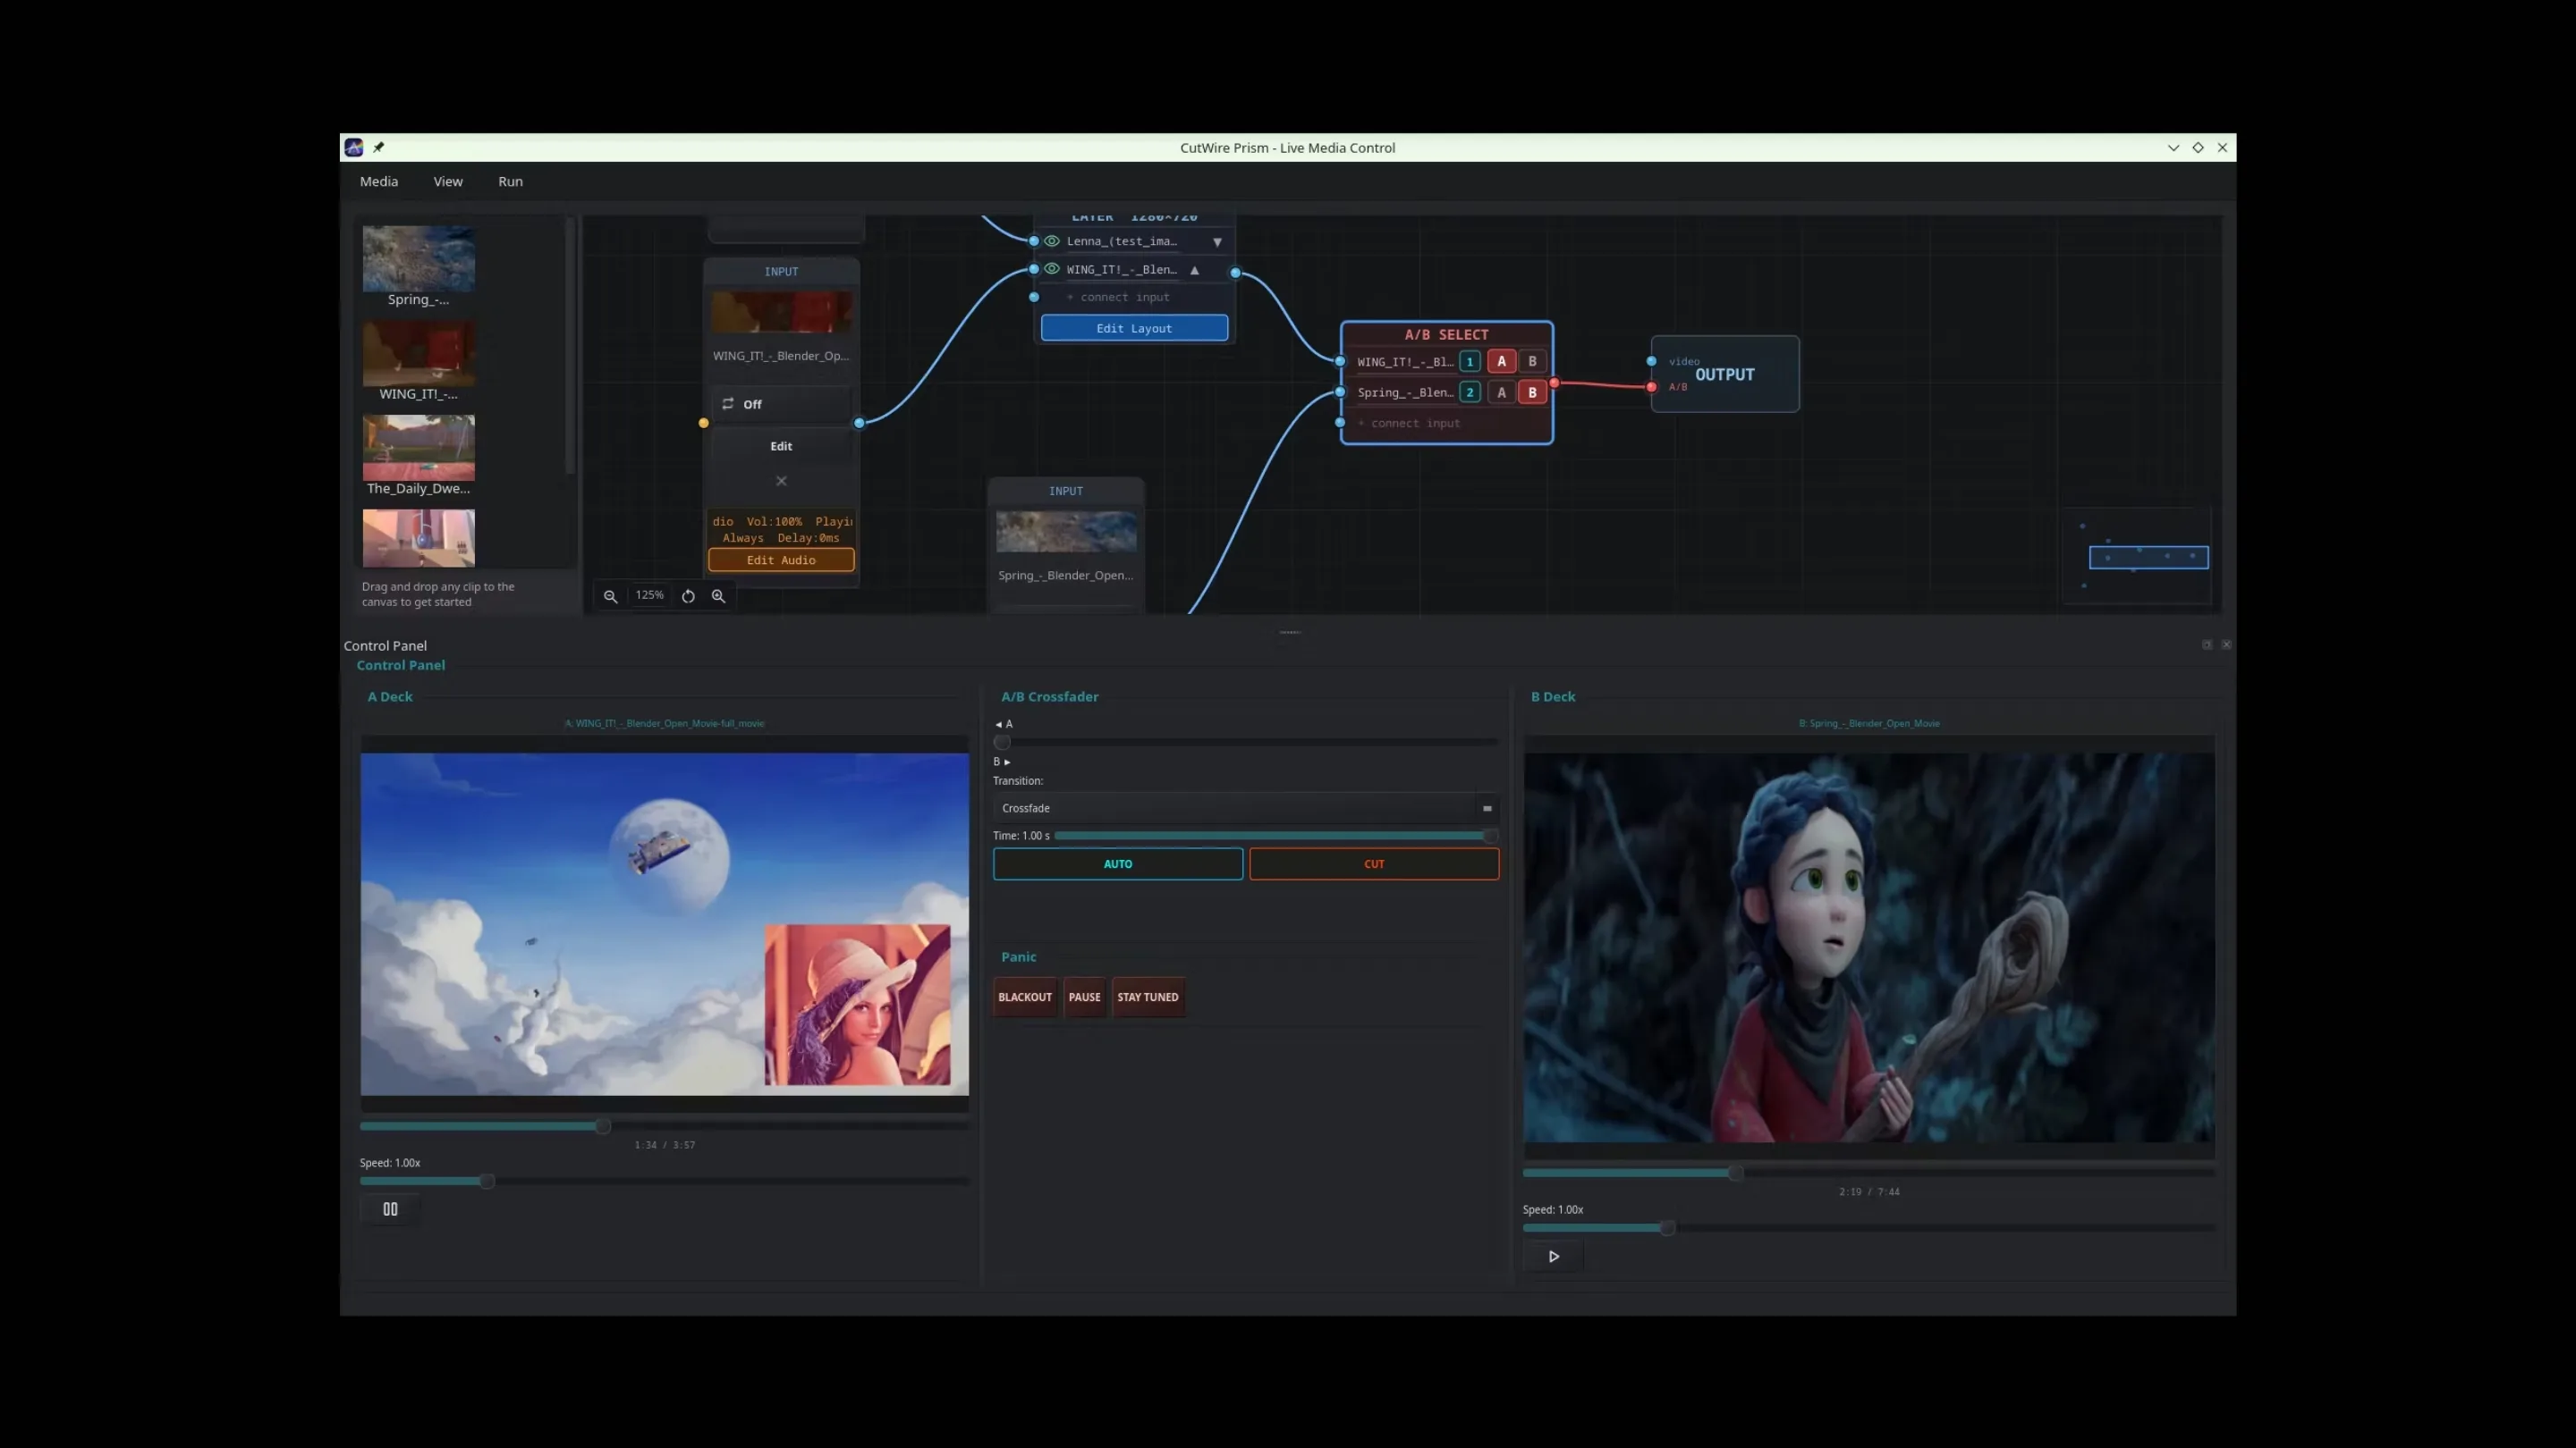Click the B Deck seek bar handle
Image resolution: width=2576 pixels, height=1448 pixels.
1736,1174
